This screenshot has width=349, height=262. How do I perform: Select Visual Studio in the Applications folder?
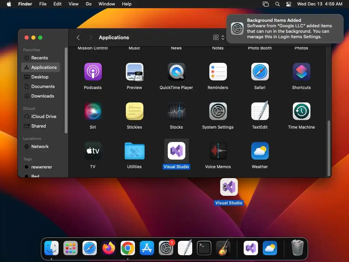click(x=176, y=151)
